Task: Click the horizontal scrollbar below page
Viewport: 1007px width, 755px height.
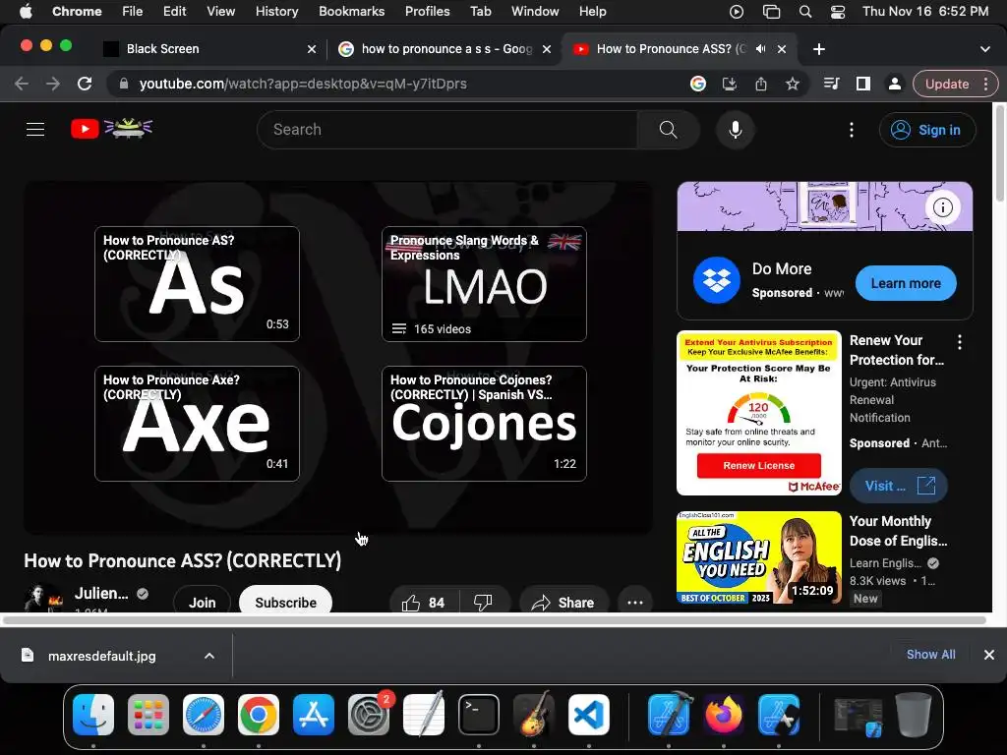Action: pos(495,620)
